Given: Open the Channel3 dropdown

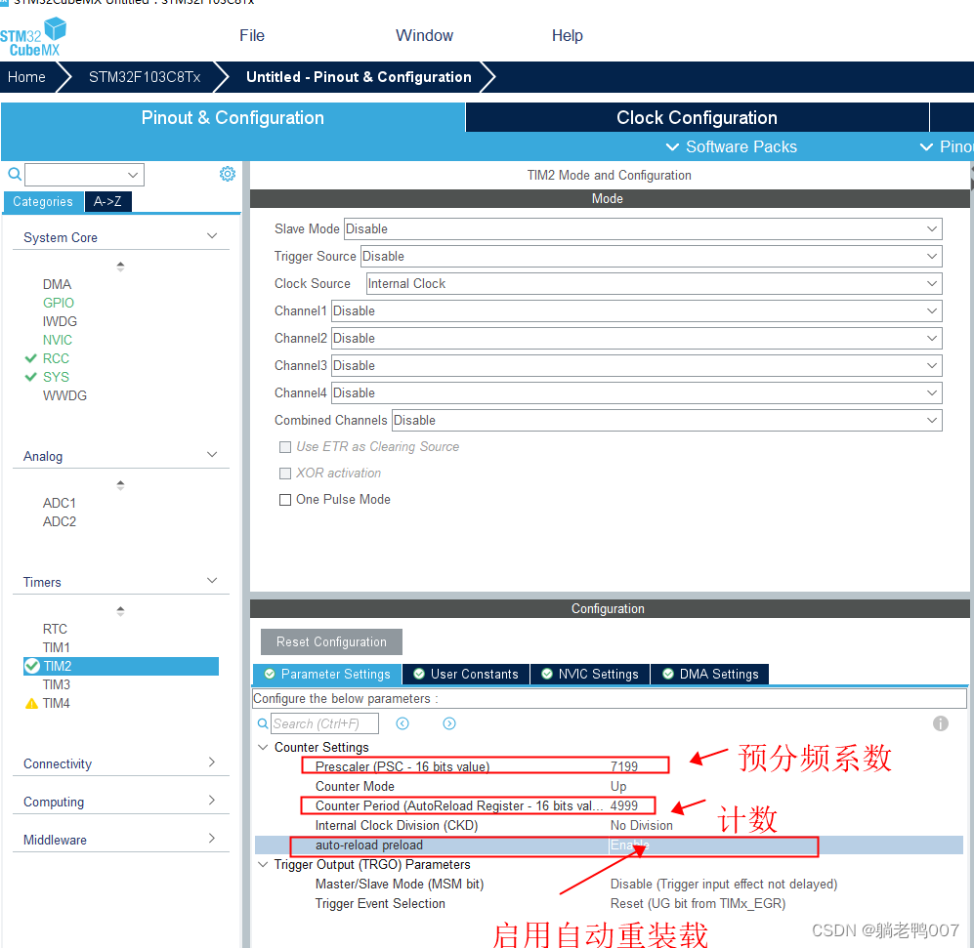Looking at the screenshot, I should (637, 366).
